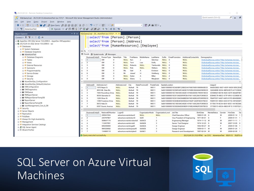Screen dimensions: 254x191
Task: Select the Results tab
Action: (85, 54)
